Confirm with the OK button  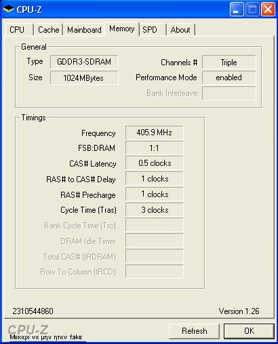(249, 331)
